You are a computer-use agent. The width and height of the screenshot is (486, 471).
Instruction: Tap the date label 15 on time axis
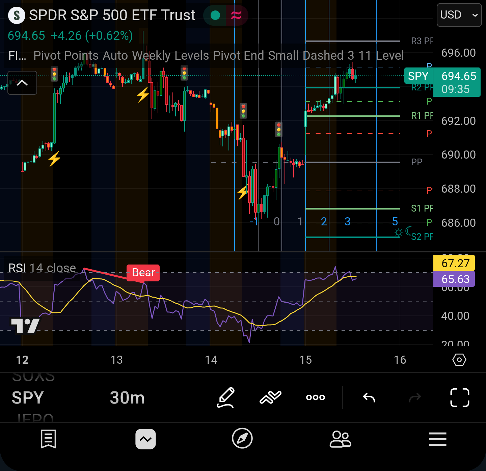point(306,360)
